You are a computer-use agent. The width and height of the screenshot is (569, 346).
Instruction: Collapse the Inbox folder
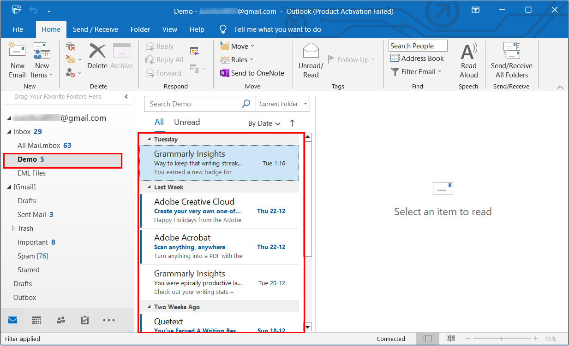(9, 132)
